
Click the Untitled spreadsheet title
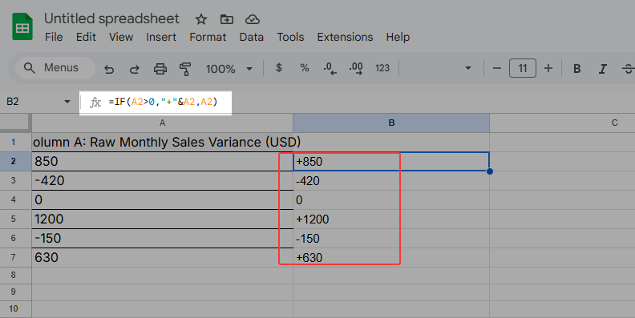[x=111, y=18]
